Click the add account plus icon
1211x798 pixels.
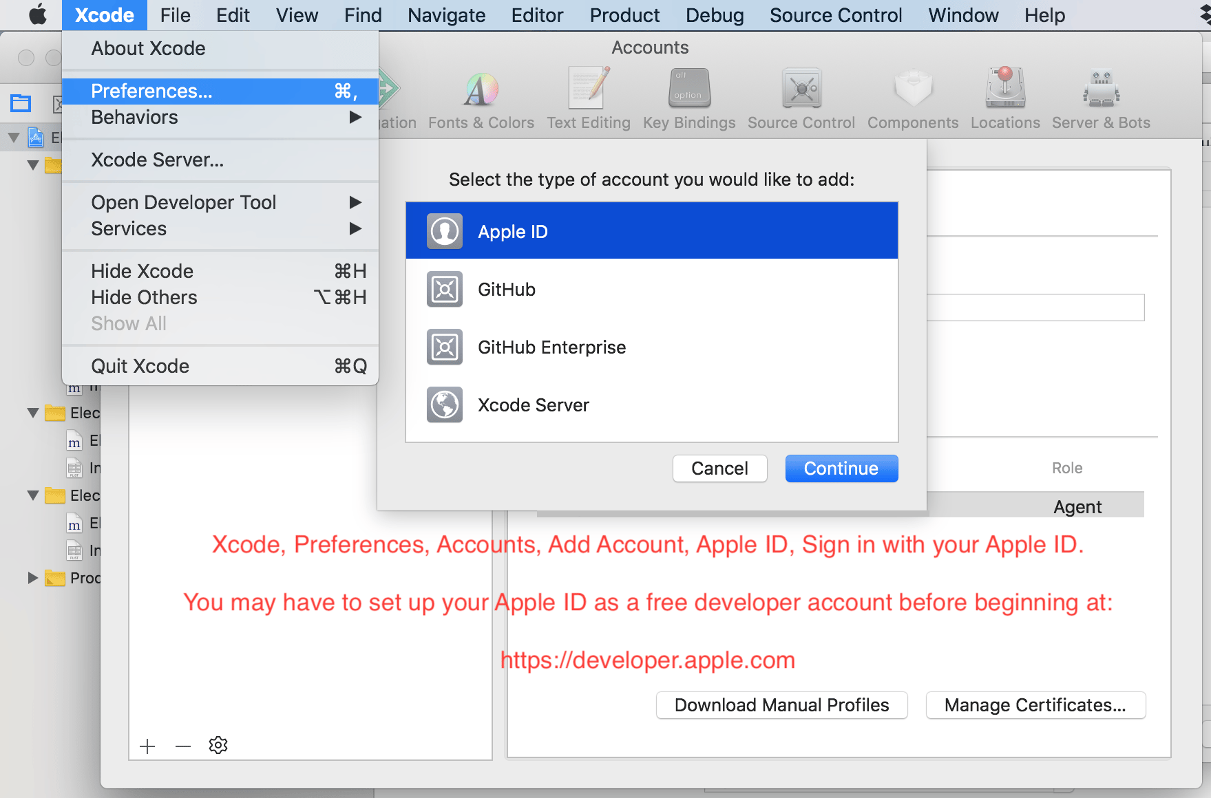(147, 746)
